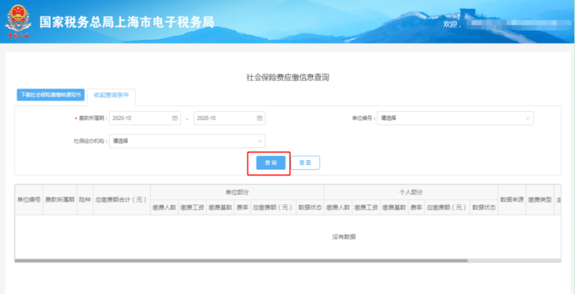Click the 缴费类型 column header
Image resolution: width=575 pixels, height=294 pixels.
[x=540, y=199]
